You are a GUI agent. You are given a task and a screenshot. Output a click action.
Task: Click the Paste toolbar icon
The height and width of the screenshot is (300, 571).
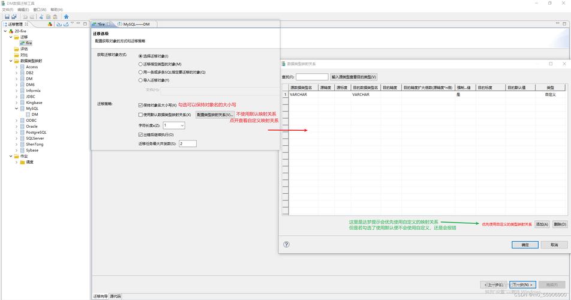pyautogui.click(x=55, y=17)
